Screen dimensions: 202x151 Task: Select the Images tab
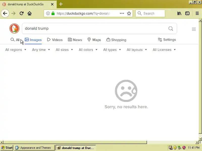pos(33,40)
